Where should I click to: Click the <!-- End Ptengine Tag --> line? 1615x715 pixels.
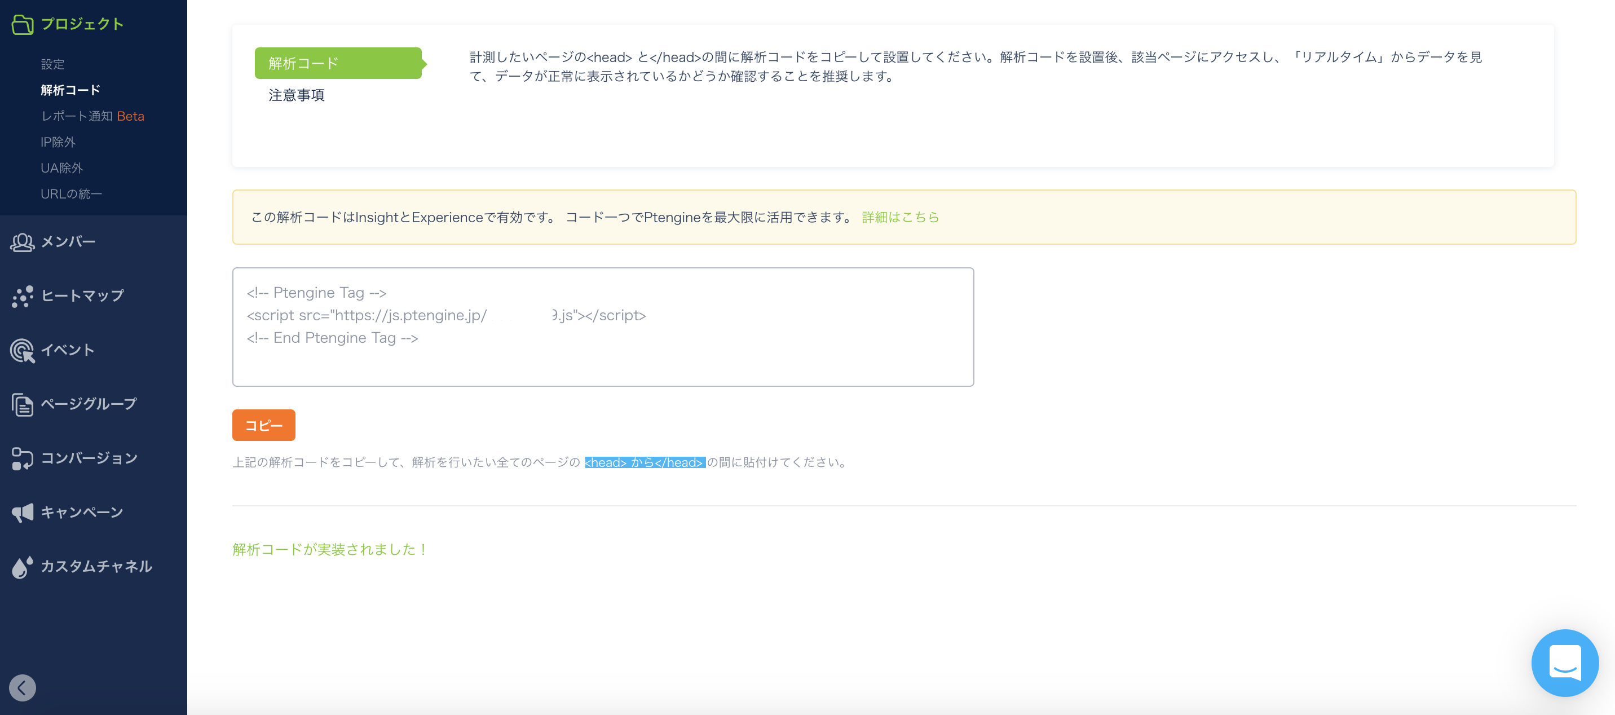(x=332, y=338)
